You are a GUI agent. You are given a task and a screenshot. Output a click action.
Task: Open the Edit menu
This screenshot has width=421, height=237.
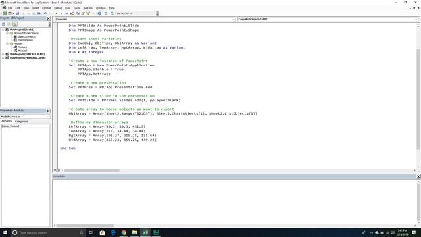tap(18, 8)
